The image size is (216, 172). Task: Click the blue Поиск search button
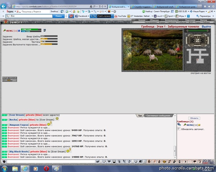pos(58,16)
